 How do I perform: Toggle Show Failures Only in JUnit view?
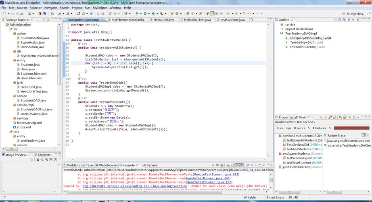(x=330, y=117)
